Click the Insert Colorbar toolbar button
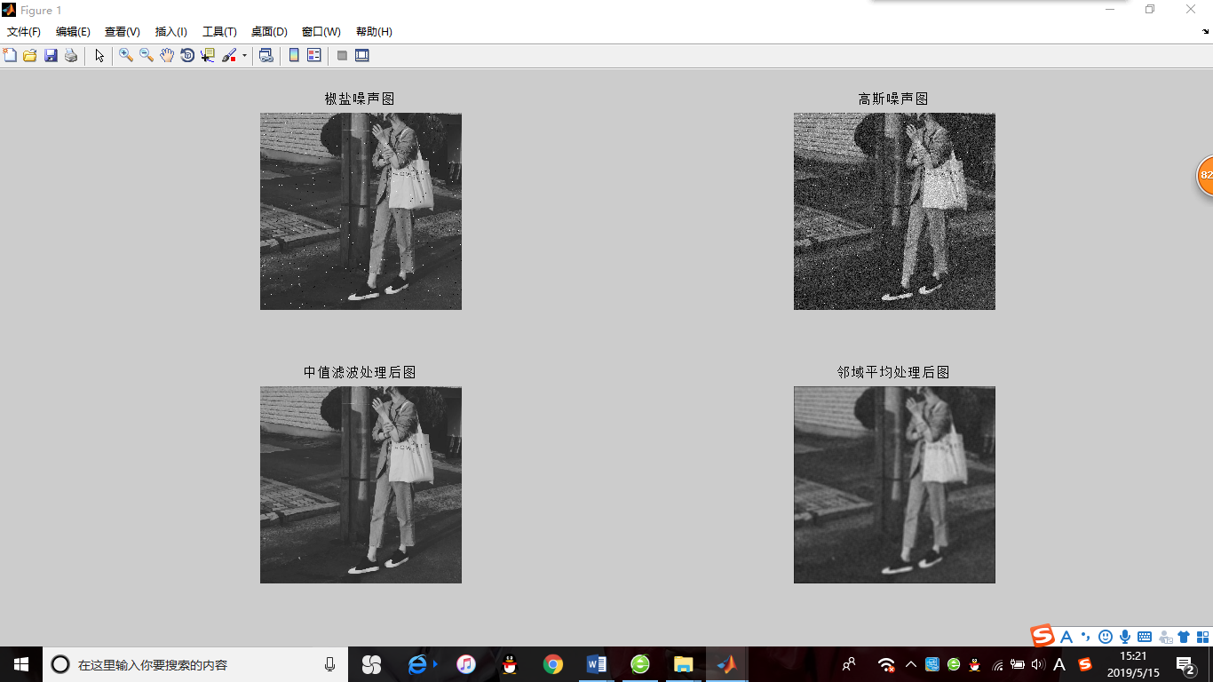Viewport: 1213px width, 682px height. [294, 55]
